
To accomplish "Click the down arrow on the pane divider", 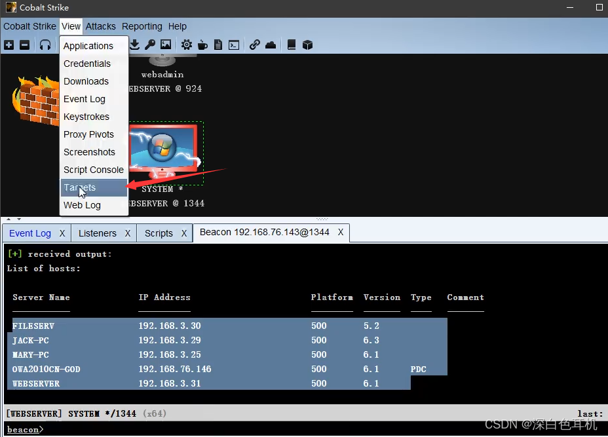I will (18, 219).
